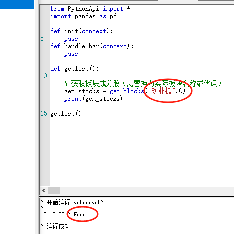The image size is (234, 234).
Task: Click the 'def handle_bar(context):' line
Action: 92,46
